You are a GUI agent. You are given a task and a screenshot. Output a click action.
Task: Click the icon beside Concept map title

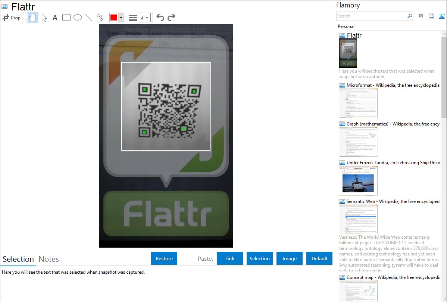tap(343, 277)
